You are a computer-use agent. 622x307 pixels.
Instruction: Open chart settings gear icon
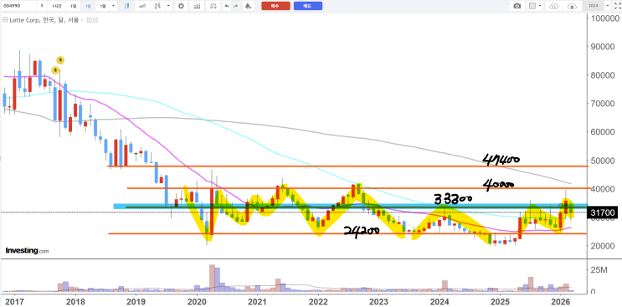(182, 6)
